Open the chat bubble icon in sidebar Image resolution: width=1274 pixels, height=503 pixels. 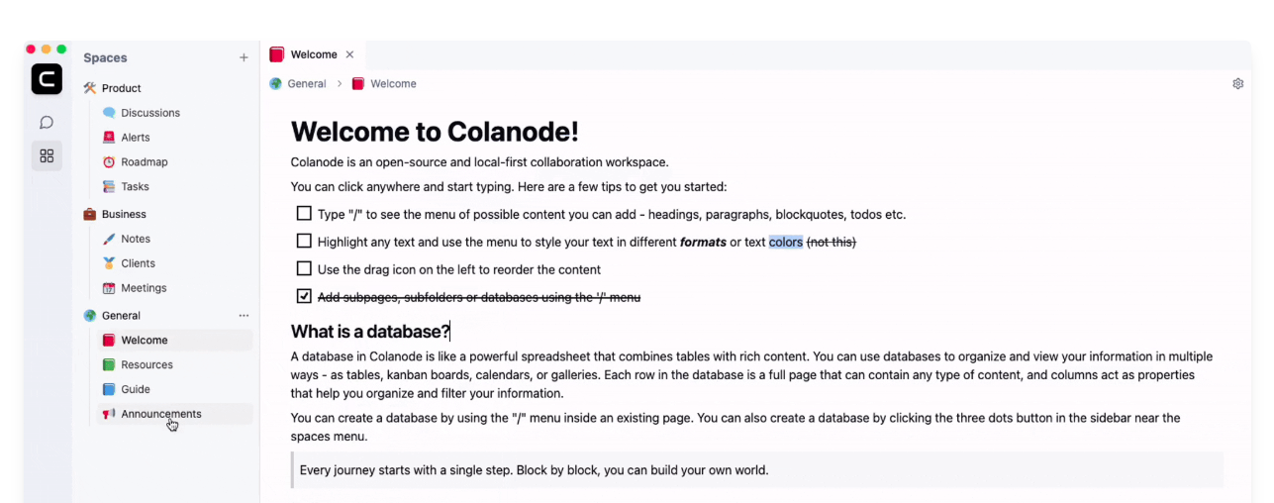[x=47, y=123]
